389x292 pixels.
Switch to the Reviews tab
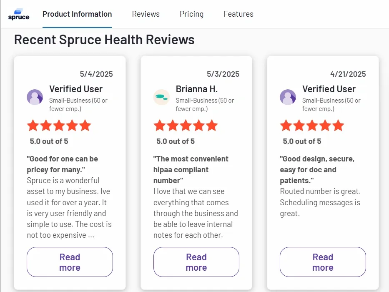pyautogui.click(x=146, y=14)
